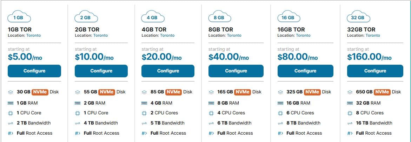Click the RAM icon next to 2 GB RAM
The height and width of the screenshot is (142, 411).
click(x=78, y=103)
